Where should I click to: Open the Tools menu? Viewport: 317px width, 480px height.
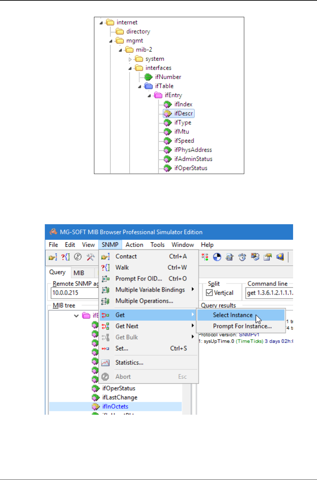(158, 245)
